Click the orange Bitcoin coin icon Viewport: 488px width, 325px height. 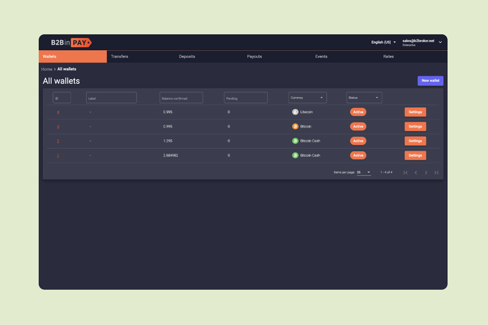pos(295,126)
